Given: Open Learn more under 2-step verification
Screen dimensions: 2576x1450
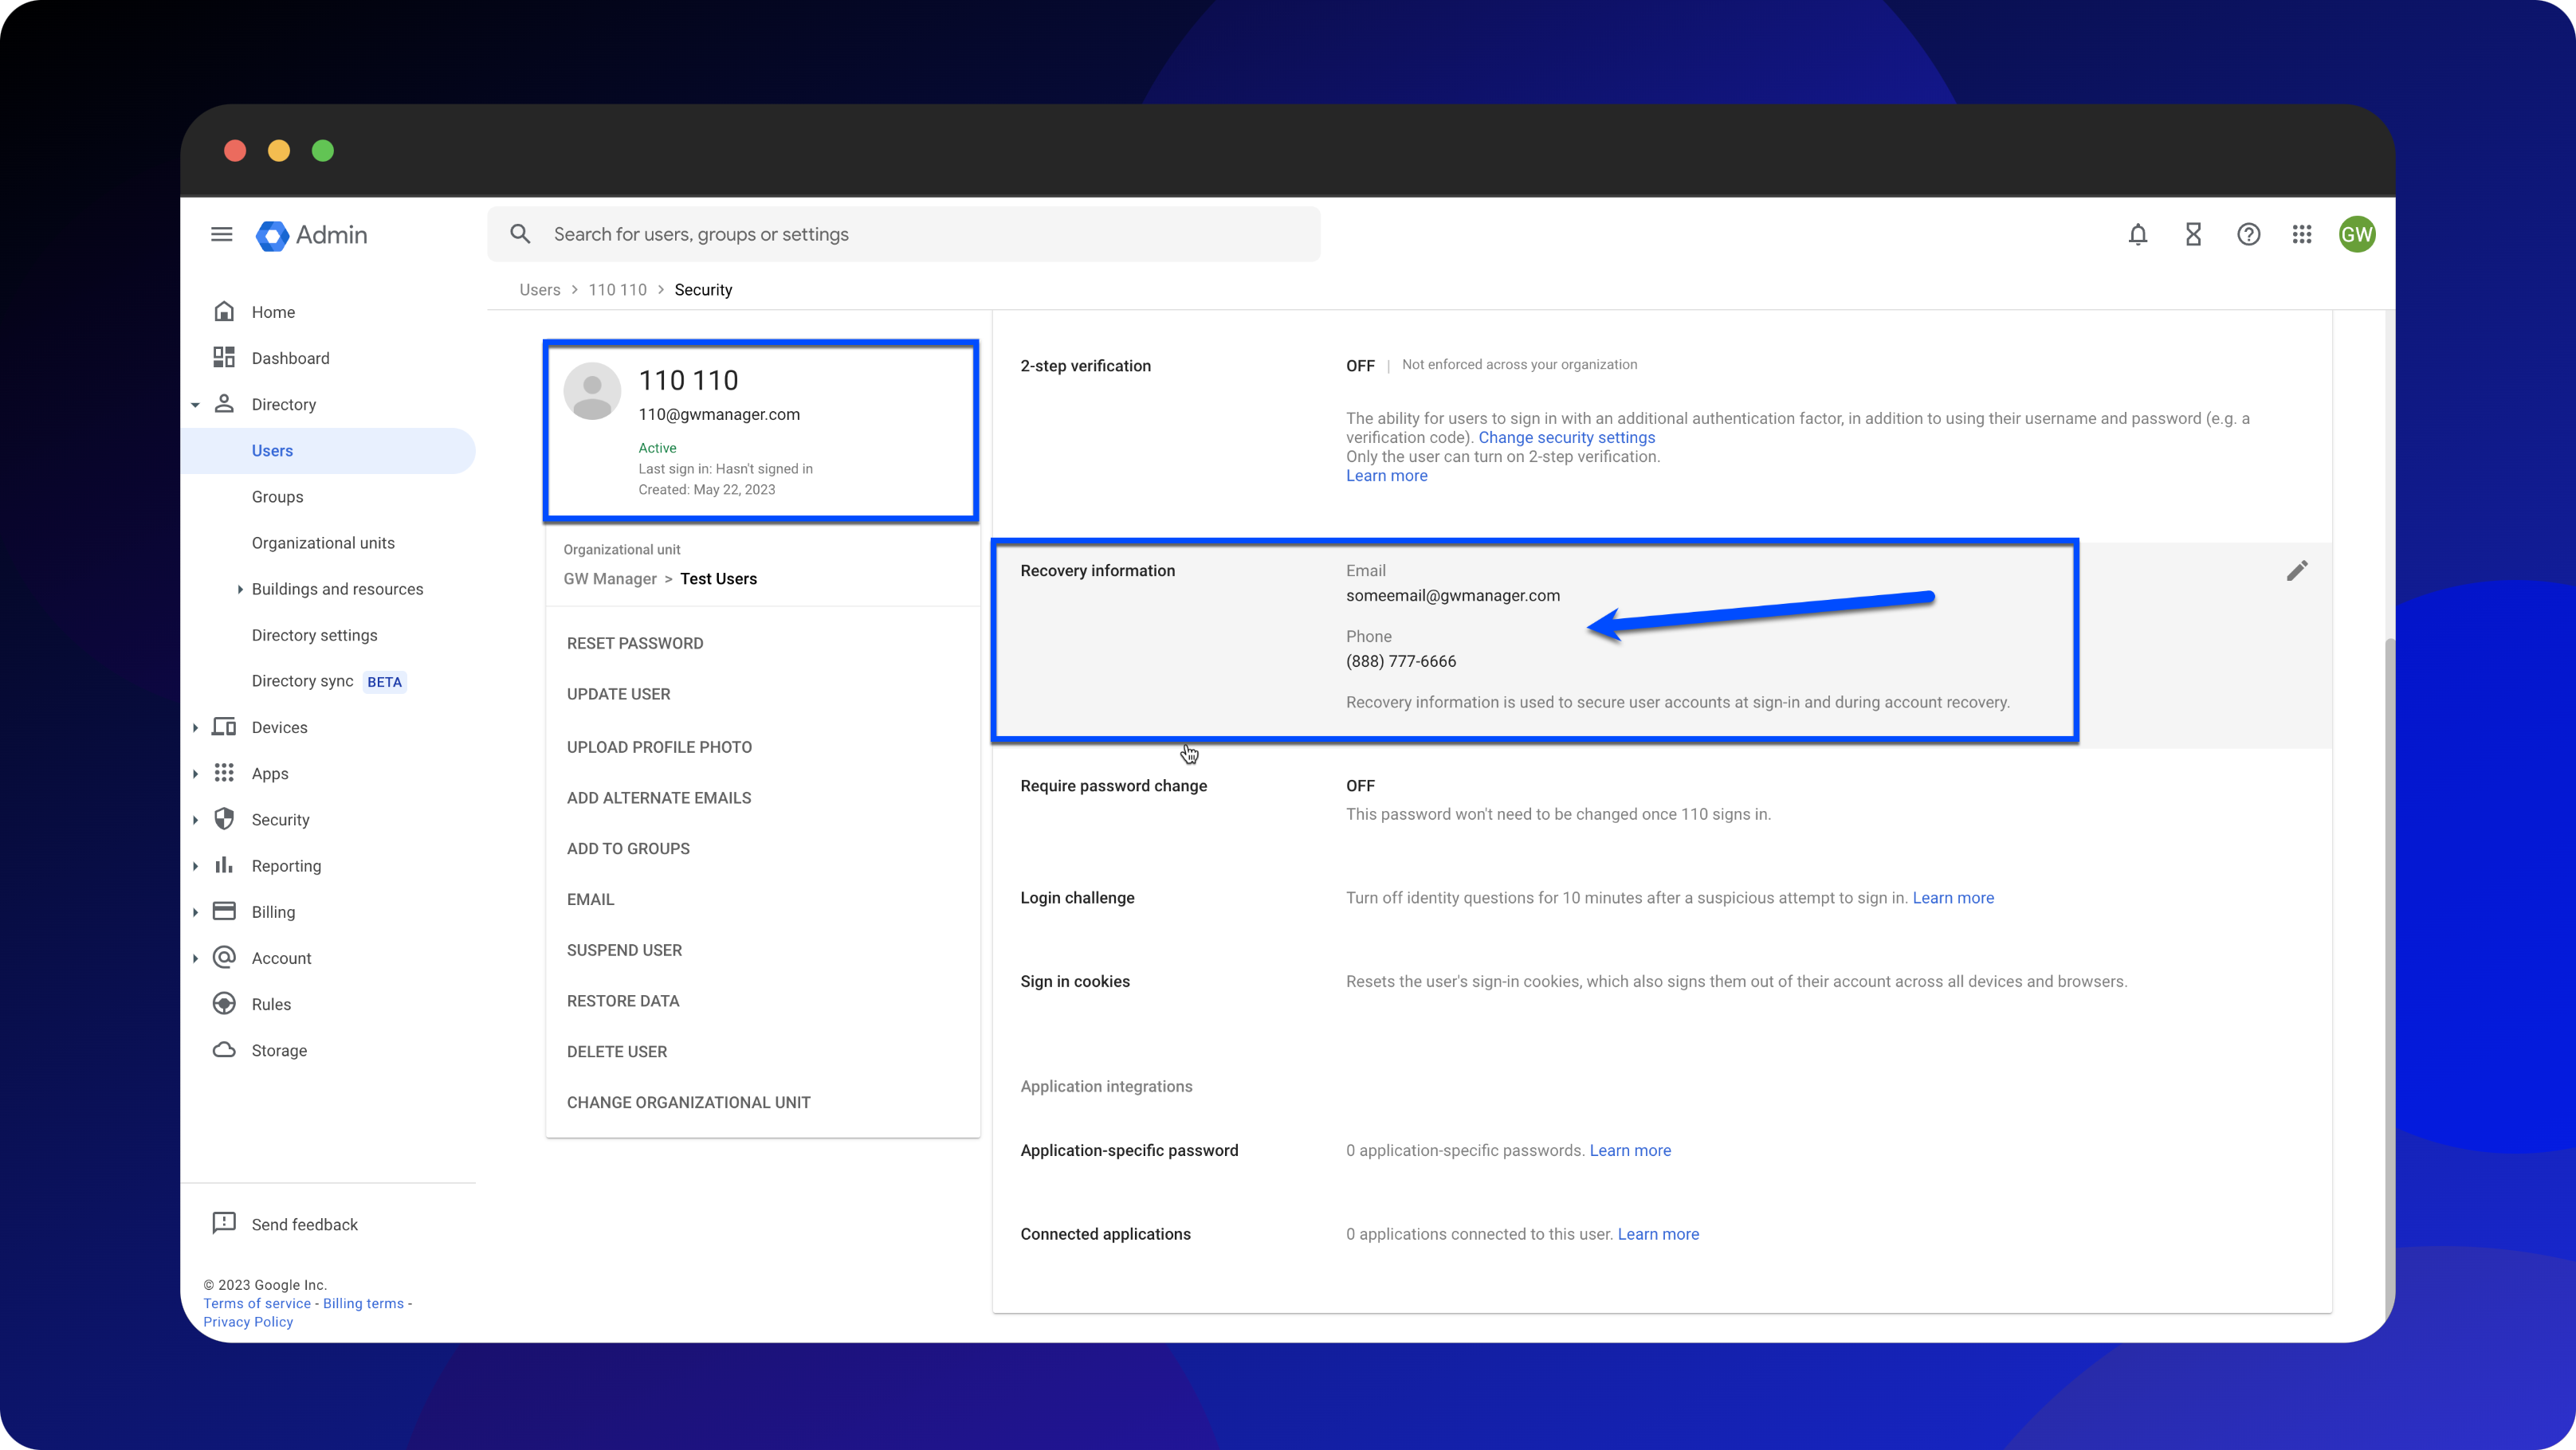Looking at the screenshot, I should click(x=1386, y=476).
